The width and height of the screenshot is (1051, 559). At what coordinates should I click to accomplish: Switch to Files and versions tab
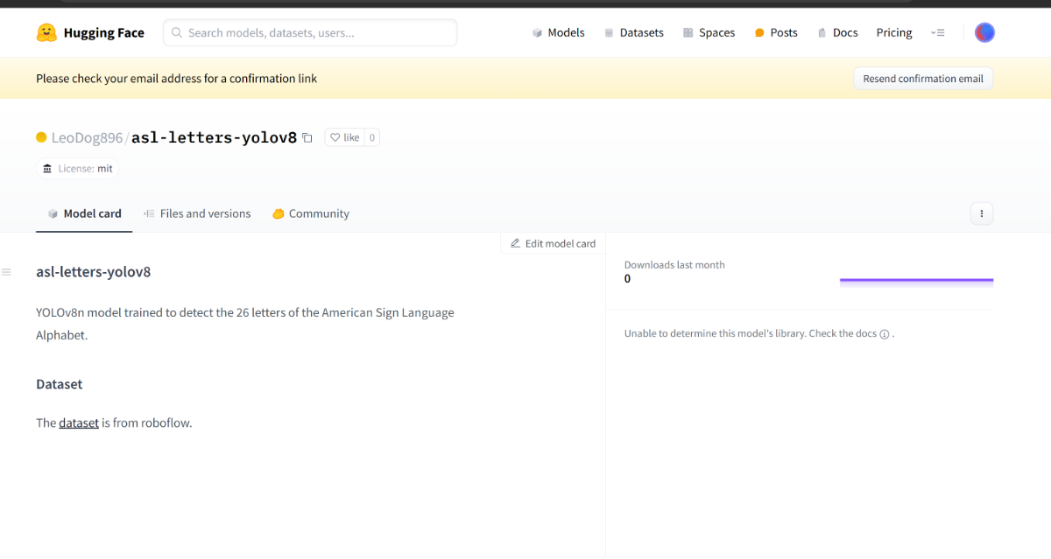(197, 213)
